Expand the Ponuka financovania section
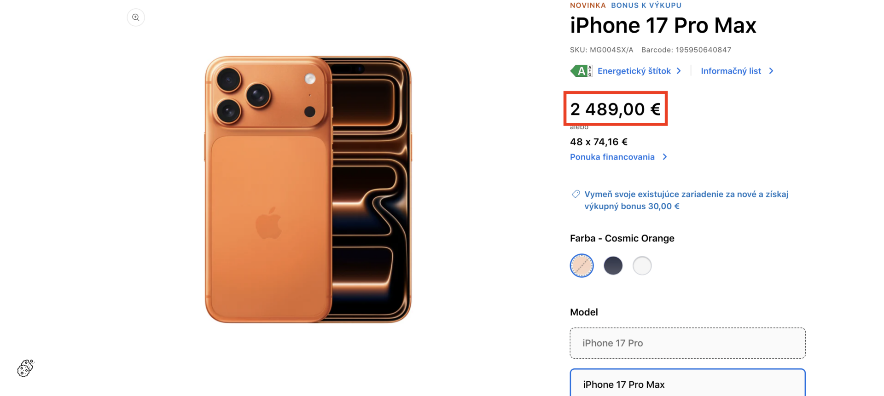The width and height of the screenshot is (884, 396). pos(612,157)
